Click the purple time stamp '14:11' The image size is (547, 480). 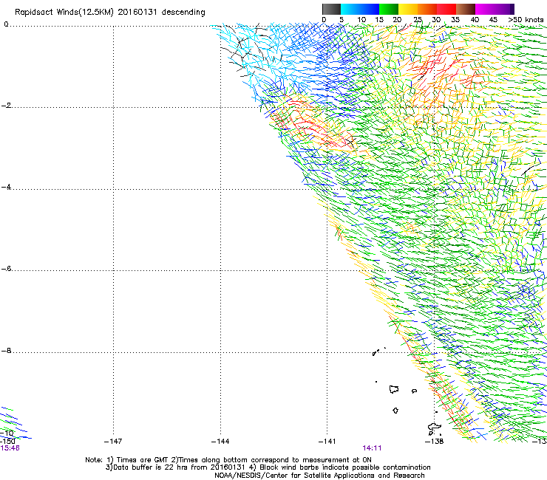coord(372,448)
